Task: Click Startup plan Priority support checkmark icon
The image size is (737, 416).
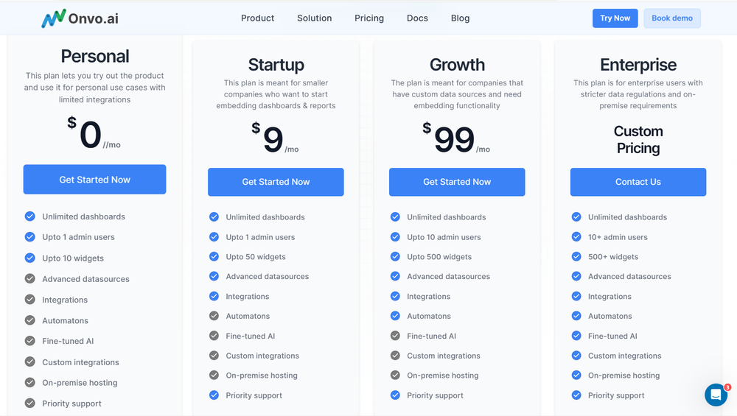Action: tap(214, 395)
